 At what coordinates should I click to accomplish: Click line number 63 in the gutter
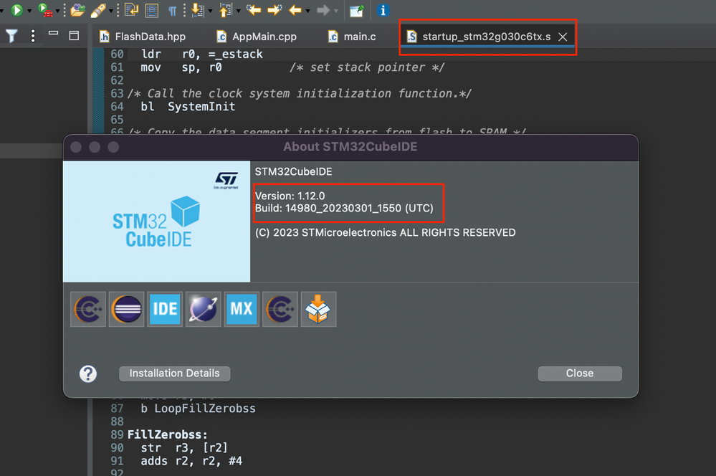point(117,94)
